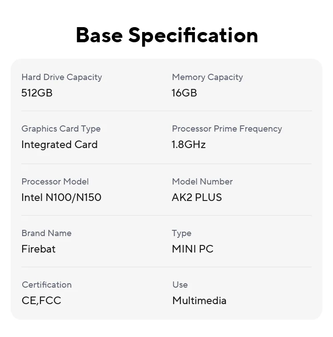Click the Processor Prime Frequency label

(227, 128)
